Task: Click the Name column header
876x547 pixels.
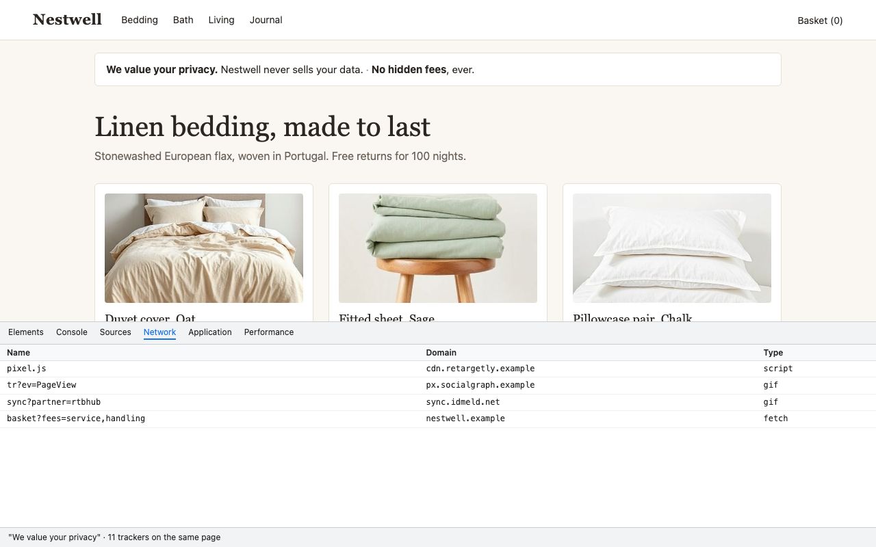Action: pyautogui.click(x=18, y=353)
